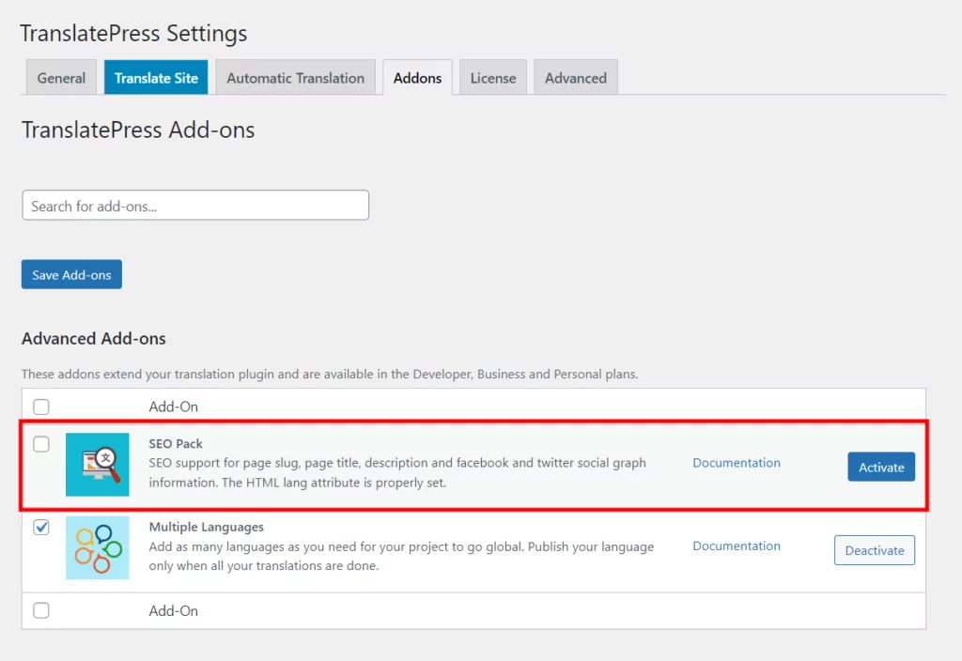
Task: Select the Addons tab
Action: click(x=417, y=78)
